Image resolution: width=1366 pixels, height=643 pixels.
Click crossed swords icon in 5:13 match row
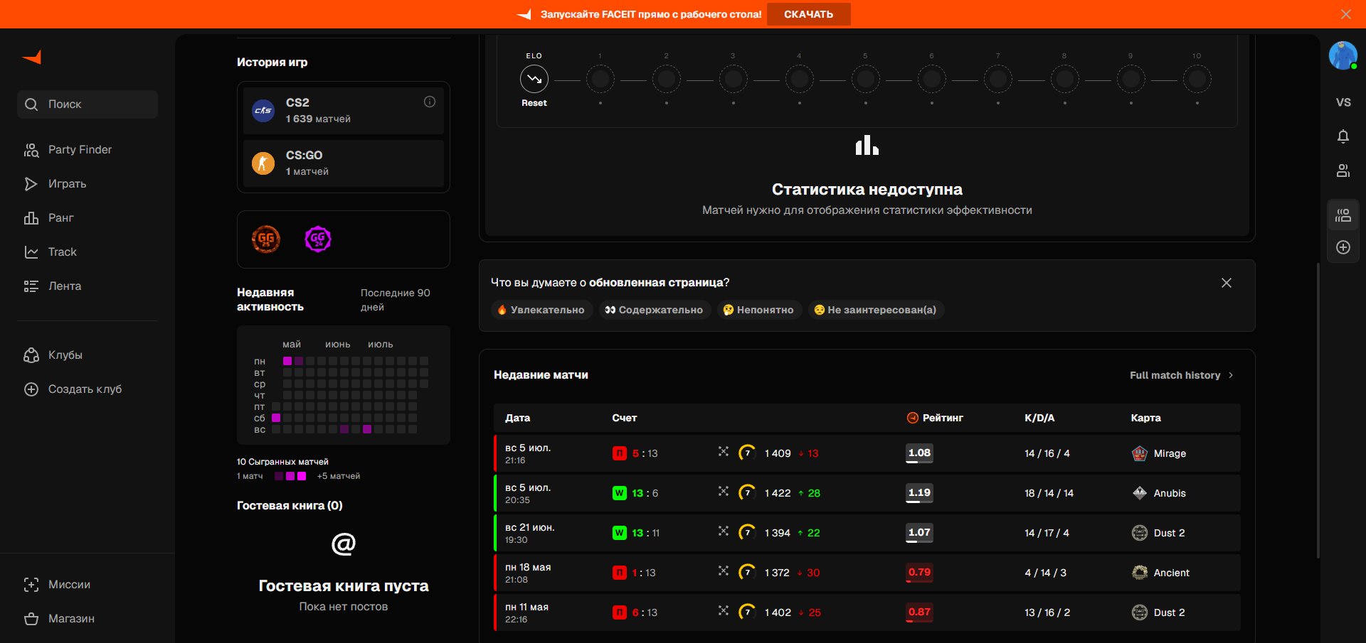(724, 452)
